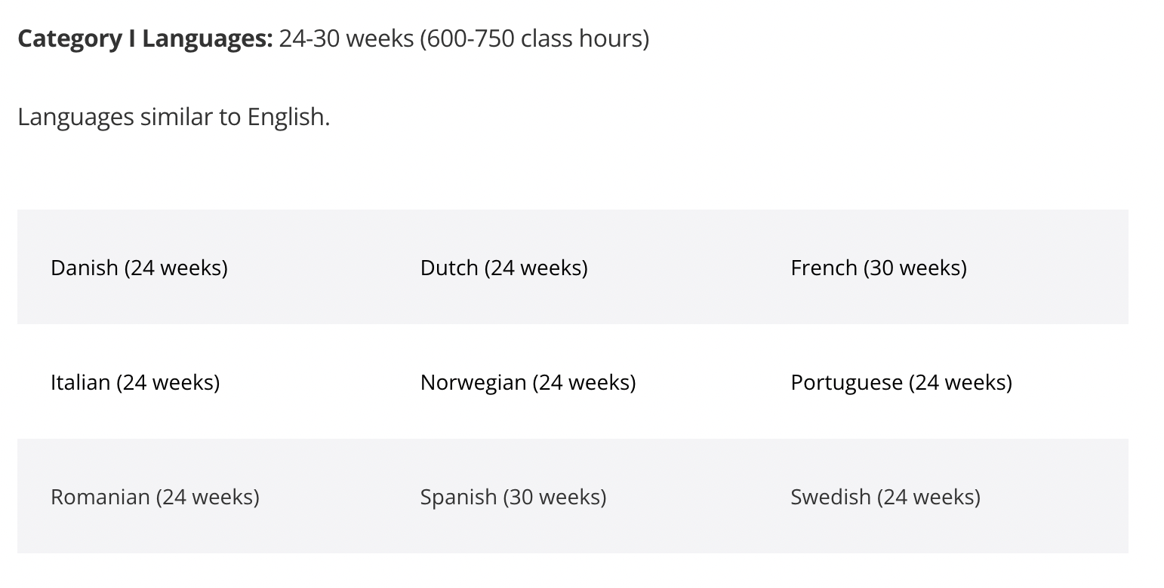This screenshot has height=588, width=1164.
Task: Click the Italian (24 weeks) cell
Action: (x=202, y=382)
